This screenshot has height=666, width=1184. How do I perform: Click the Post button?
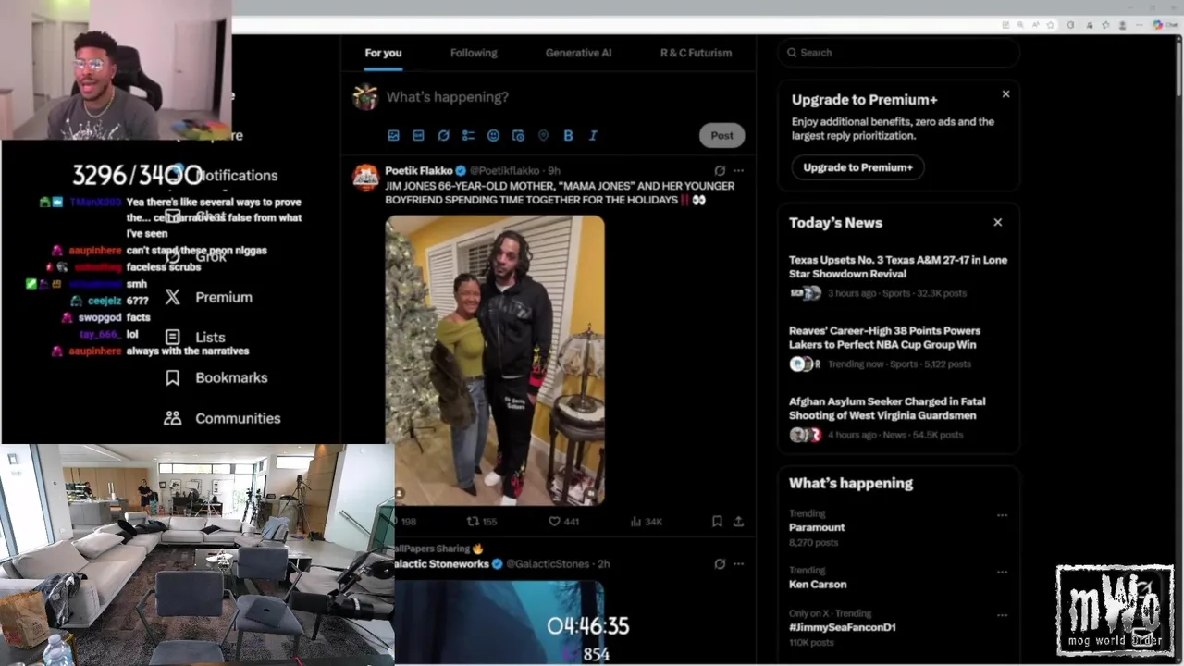[x=721, y=135]
